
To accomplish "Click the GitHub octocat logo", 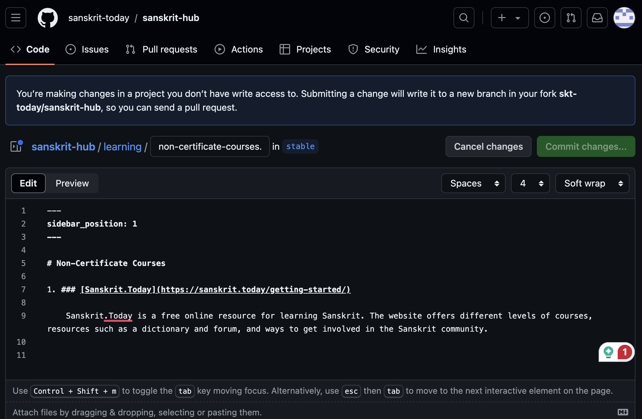I will (x=48, y=18).
